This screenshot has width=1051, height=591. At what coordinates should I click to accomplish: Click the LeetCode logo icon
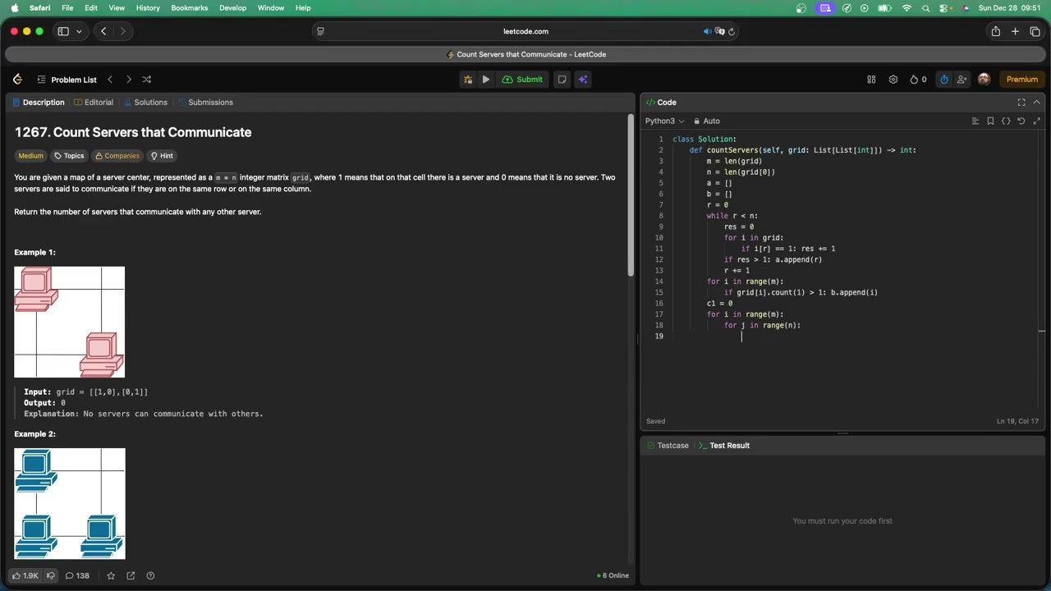point(17,80)
